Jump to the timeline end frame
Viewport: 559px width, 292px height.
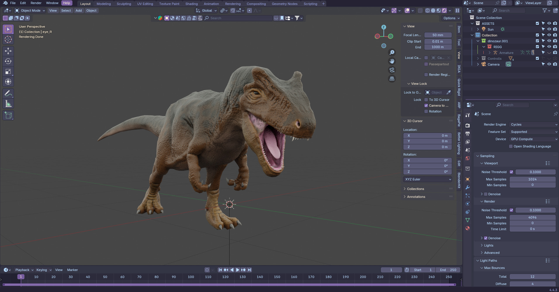click(249, 270)
